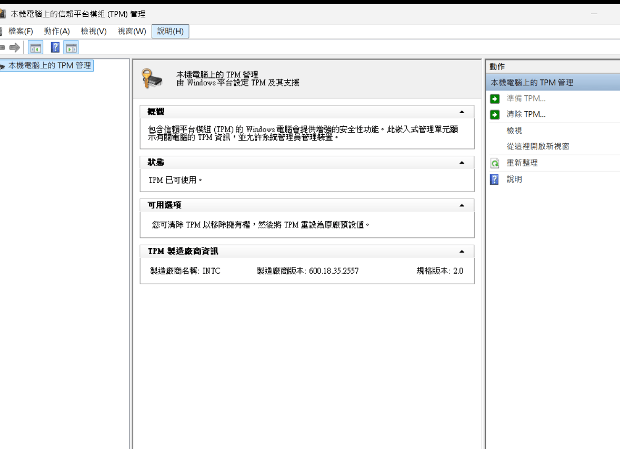The height and width of the screenshot is (449, 620).
Task: Click the TPM 製造廠商資訊 header text
Action: pyautogui.click(x=183, y=252)
